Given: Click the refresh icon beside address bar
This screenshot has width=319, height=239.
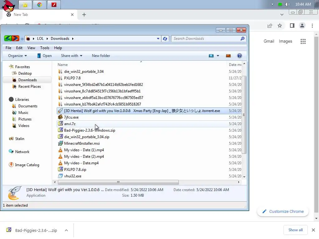Looking at the screenshot, I should (x=165, y=39).
